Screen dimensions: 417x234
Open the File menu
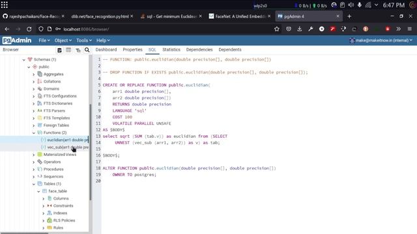[x=44, y=40]
